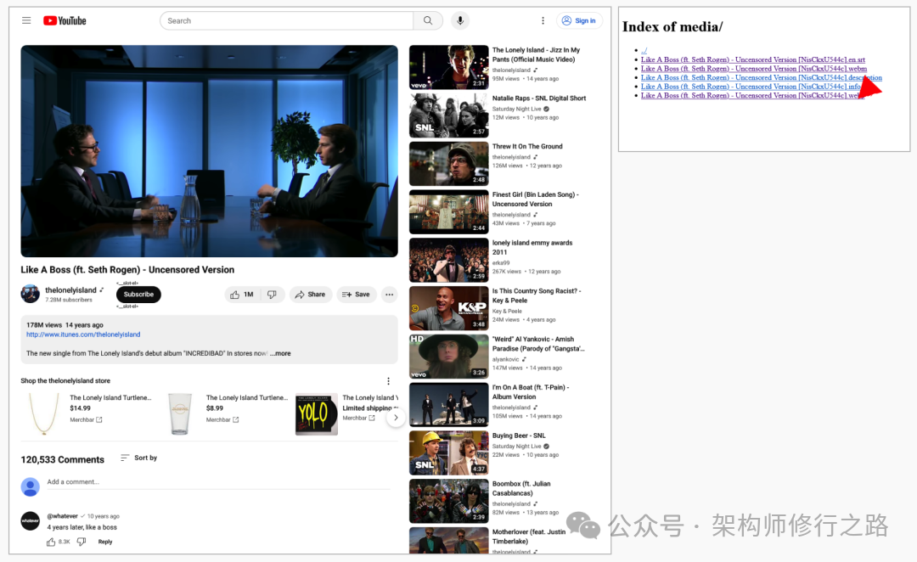
Task: Click the Sign in button
Action: point(578,20)
